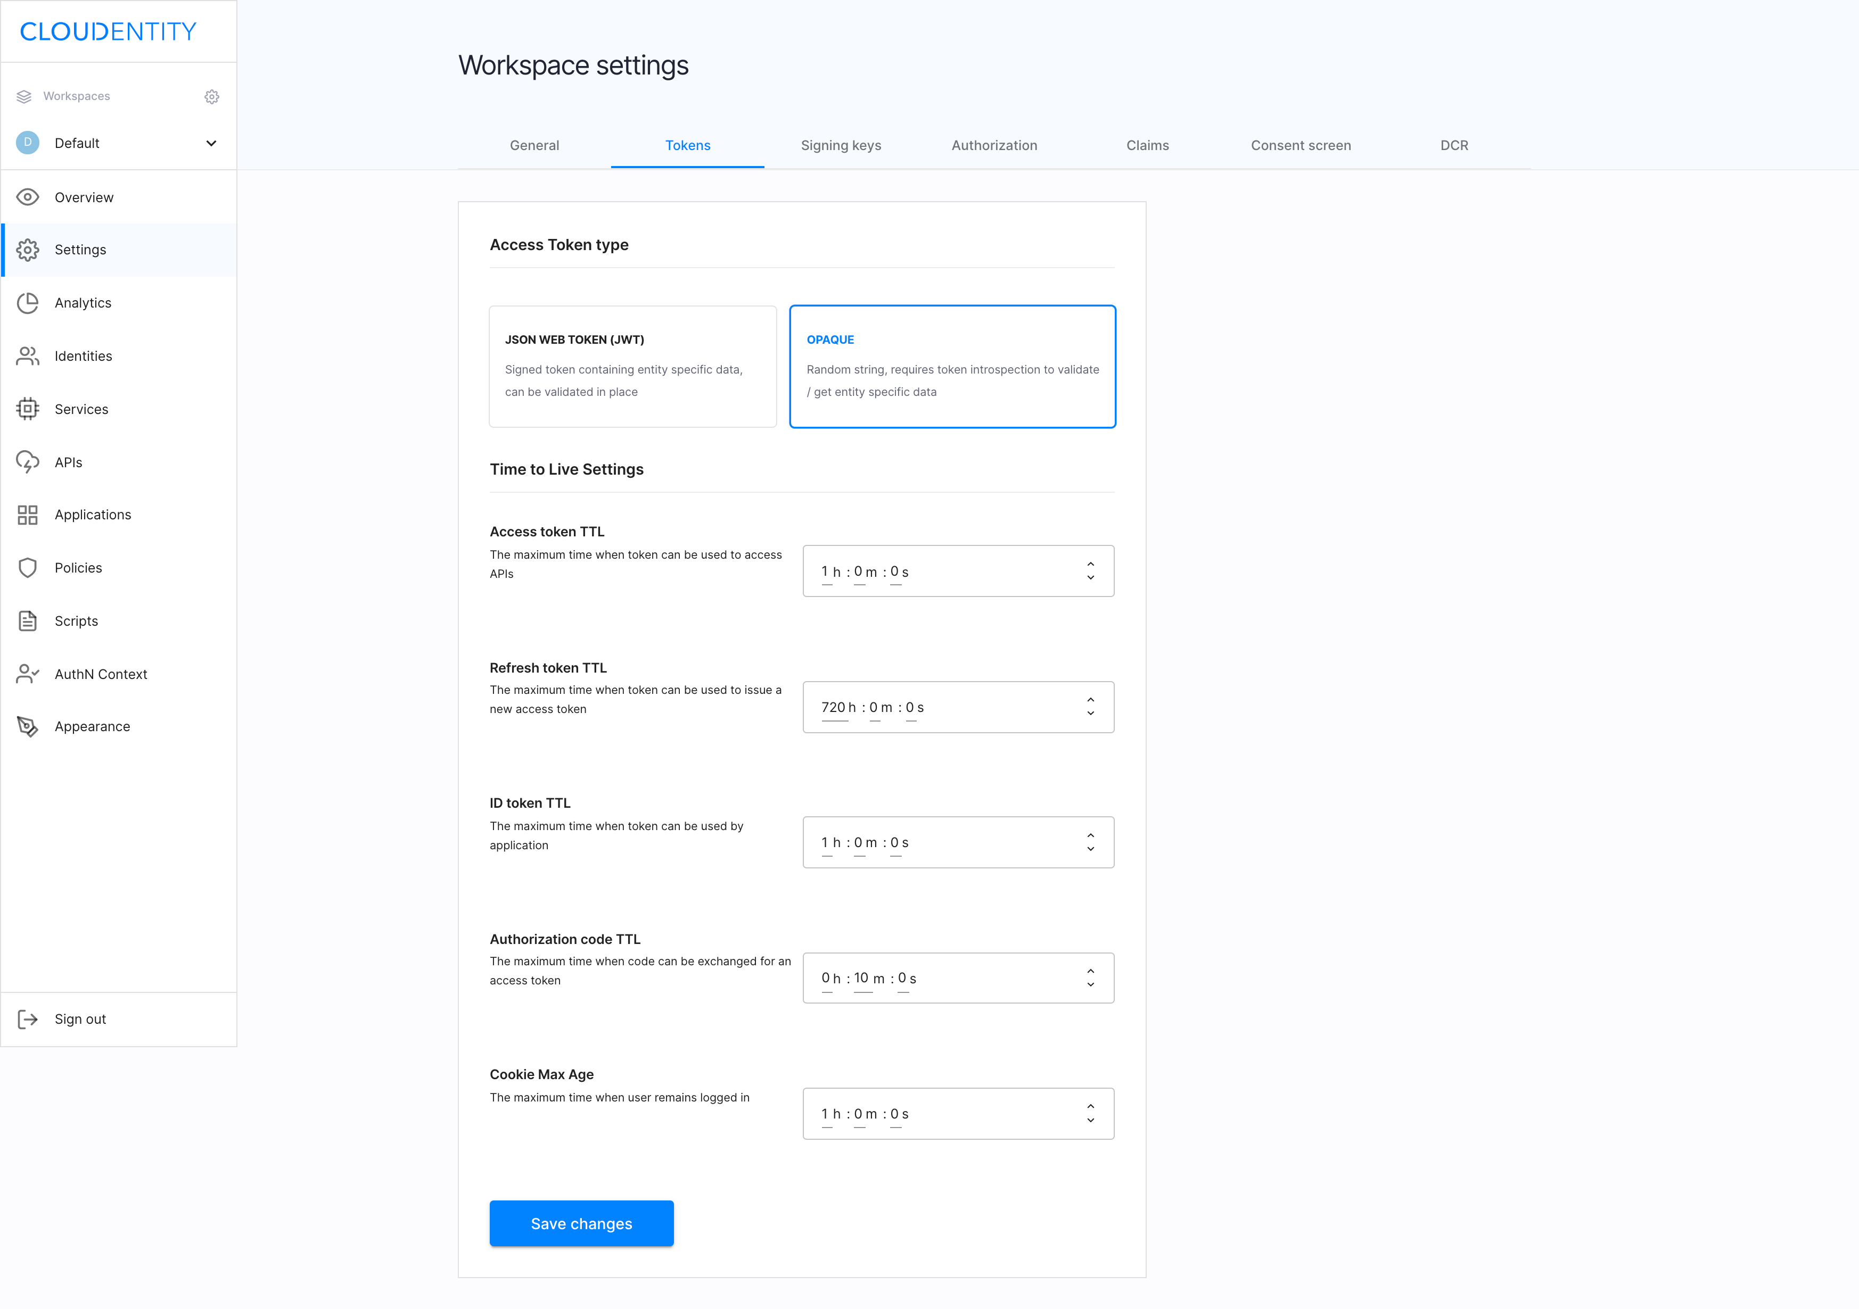Click Sign out link in sidebar
Image resolution: width=1859 pixels, height=1309 pixels.
pyautogui.click(x=81, y=1017)
